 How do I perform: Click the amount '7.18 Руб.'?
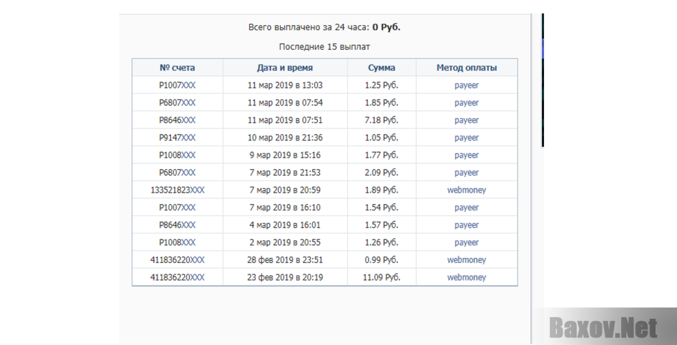pos(382,120)
